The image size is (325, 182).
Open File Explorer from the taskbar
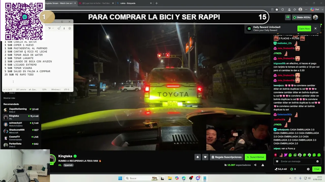pyautogui.click(x=170, y=178)
